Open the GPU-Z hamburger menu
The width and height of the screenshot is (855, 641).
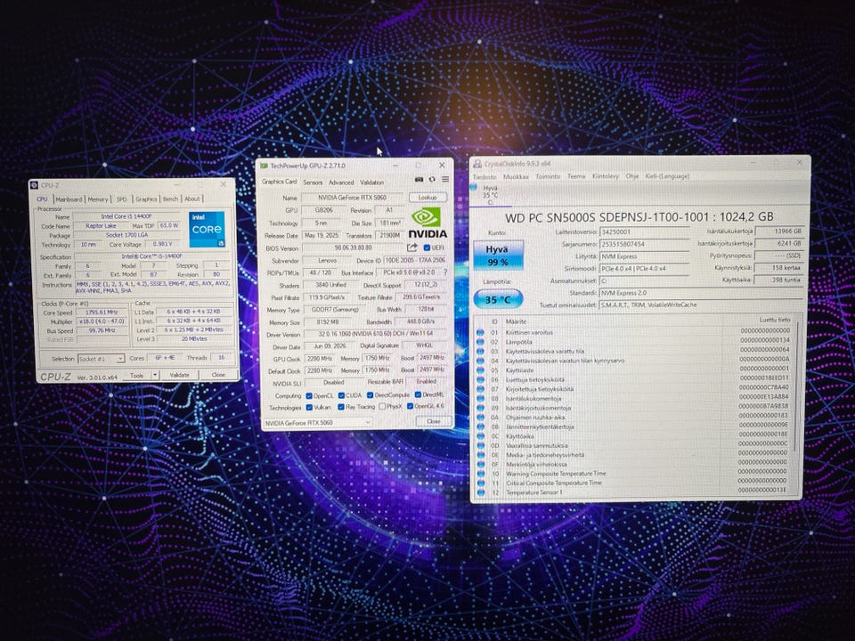(445, 179)
